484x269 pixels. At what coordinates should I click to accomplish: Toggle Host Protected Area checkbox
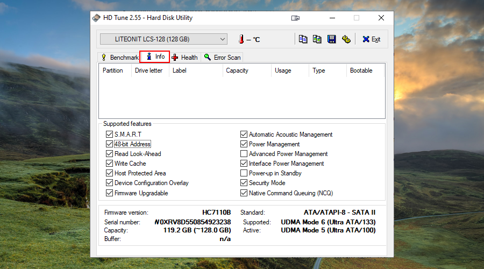click(109, 173)
